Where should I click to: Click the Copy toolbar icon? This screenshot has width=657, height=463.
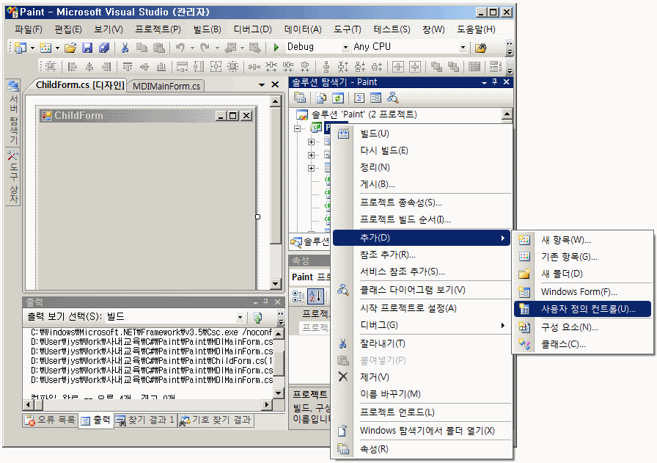pos(142,48)
